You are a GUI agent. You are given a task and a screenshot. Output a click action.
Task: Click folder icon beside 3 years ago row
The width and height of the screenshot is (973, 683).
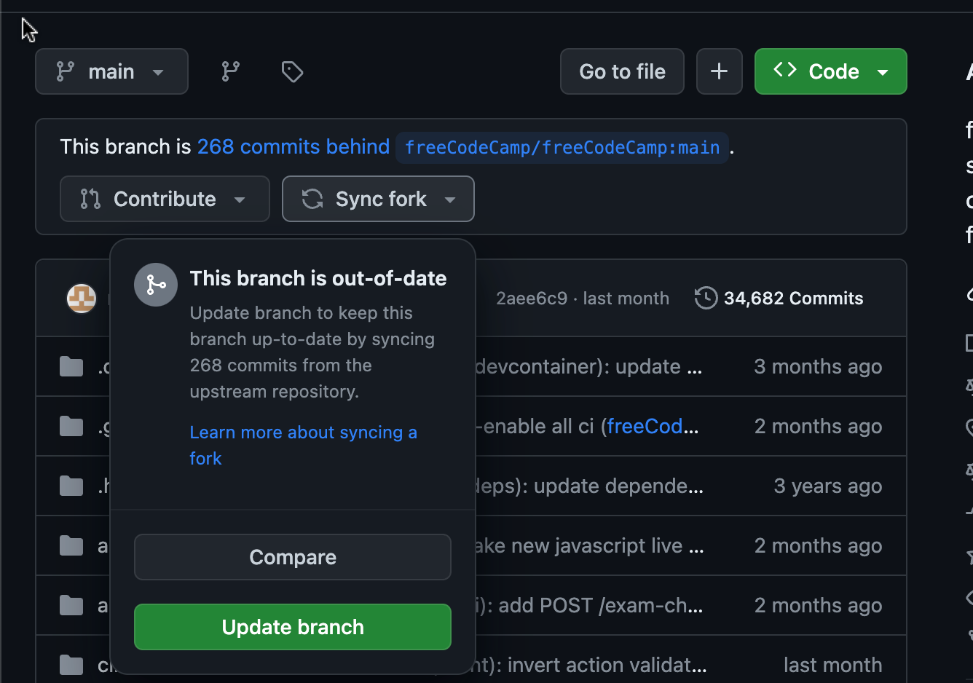pos(71,486)
